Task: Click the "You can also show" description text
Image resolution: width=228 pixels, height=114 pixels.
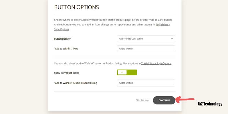Action: pos(97,63)
